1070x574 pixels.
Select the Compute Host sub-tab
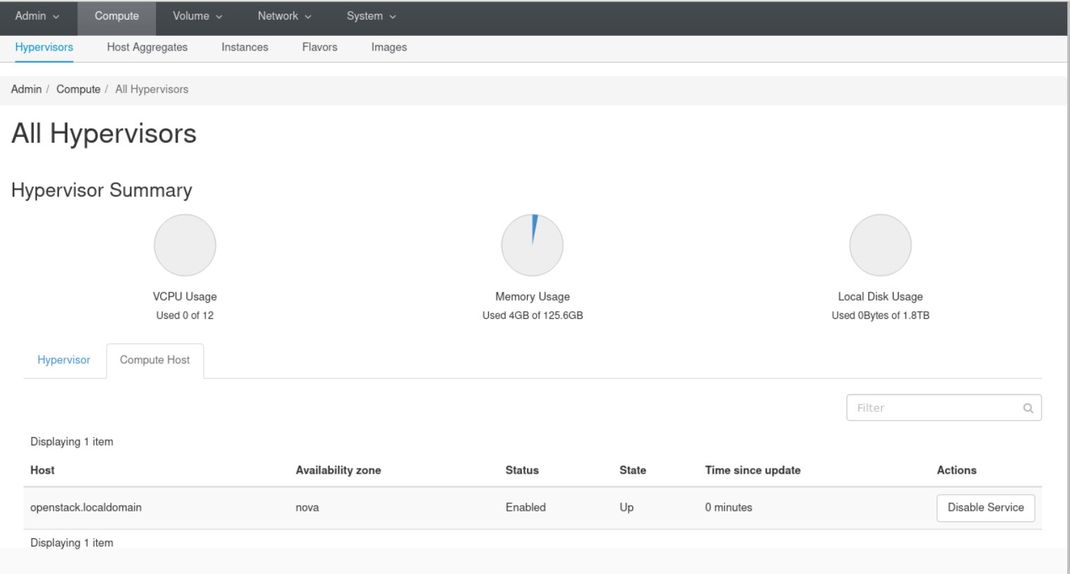click(x=155, y=360)
